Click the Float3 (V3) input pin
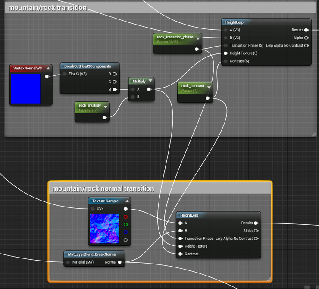This screenshot has height=289, width=319. click(65, 74)
